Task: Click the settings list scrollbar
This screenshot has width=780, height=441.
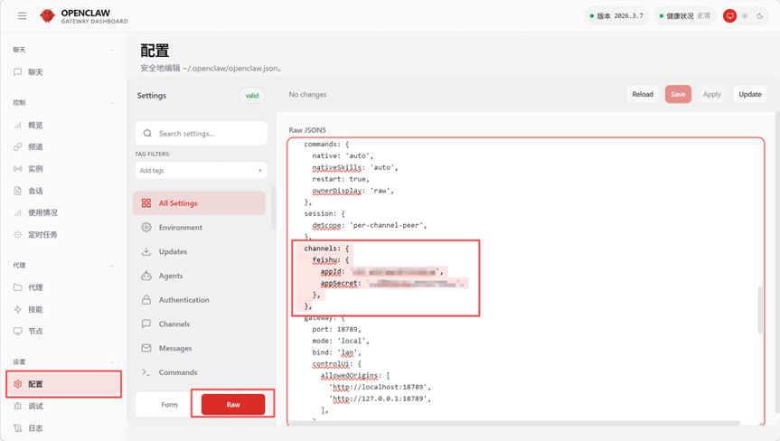Action: click(x=273, y=207)
